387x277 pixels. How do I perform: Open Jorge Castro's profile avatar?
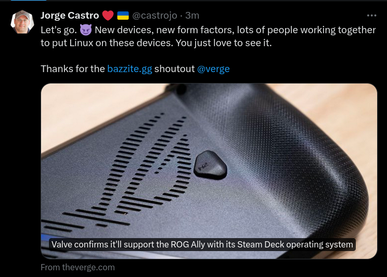22,22
